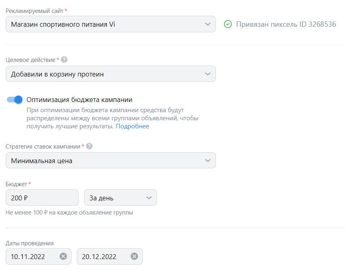Click chevron arrow in advertised site field
The width and height of the screenshot is (345, 270).
point(208,24)
